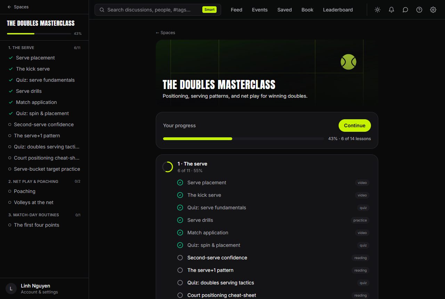Open Match application lesson title in main list

pos(208,233)
